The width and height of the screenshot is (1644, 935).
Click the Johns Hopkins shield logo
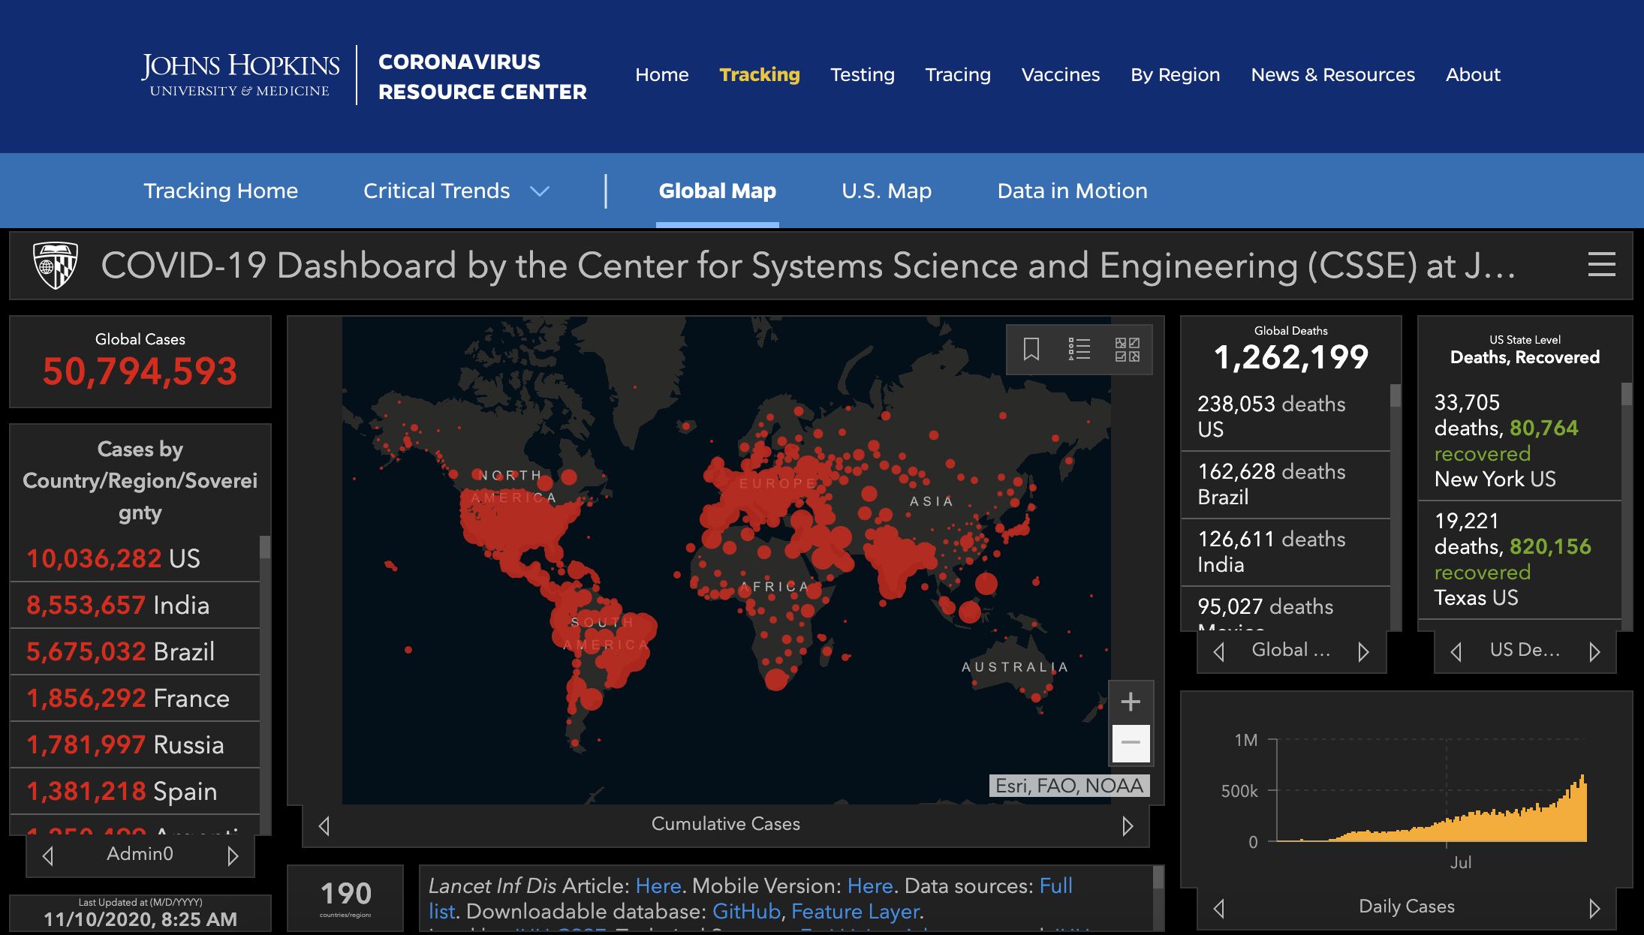[56, 265]
